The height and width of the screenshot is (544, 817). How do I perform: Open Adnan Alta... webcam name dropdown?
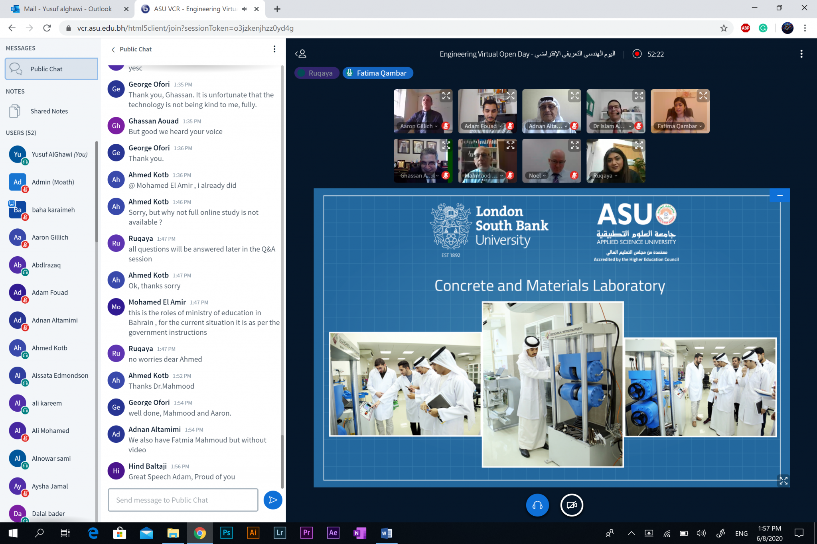tap(547, 126)
